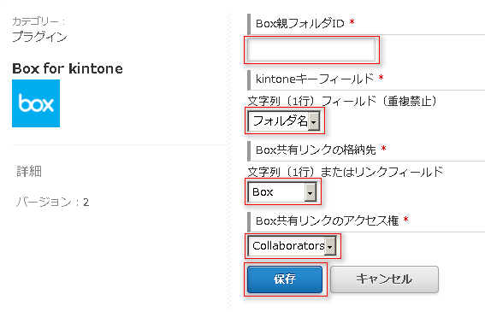Click the Box共有リンクのアクセス権 section label
The image size is (485, 335).
tap(328, 221)
